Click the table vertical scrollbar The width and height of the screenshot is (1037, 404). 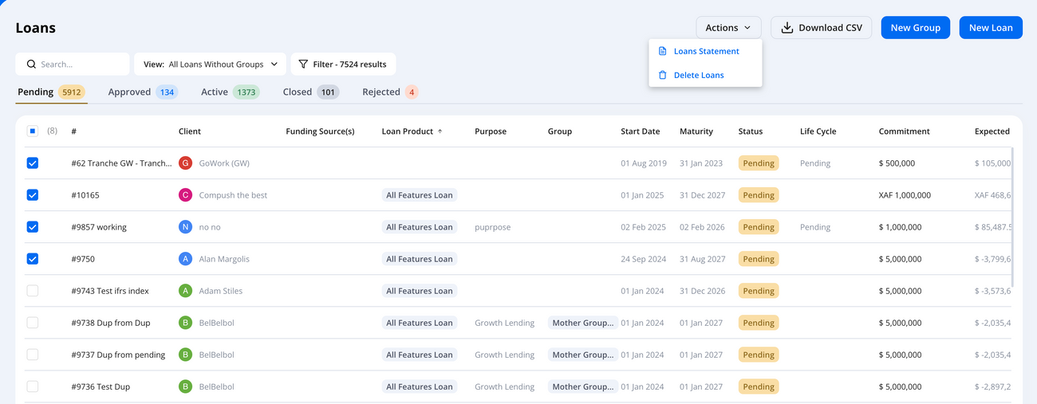(x=1013, y=217)
